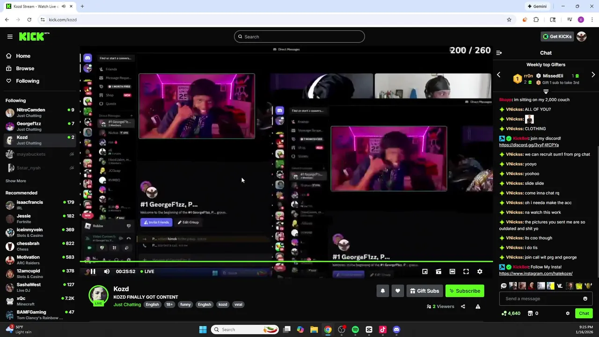Image resolution: width=599 pixels, height=337 pixels.
Task: Open isaacfrancis recommended channel
Action: point(39,205)
